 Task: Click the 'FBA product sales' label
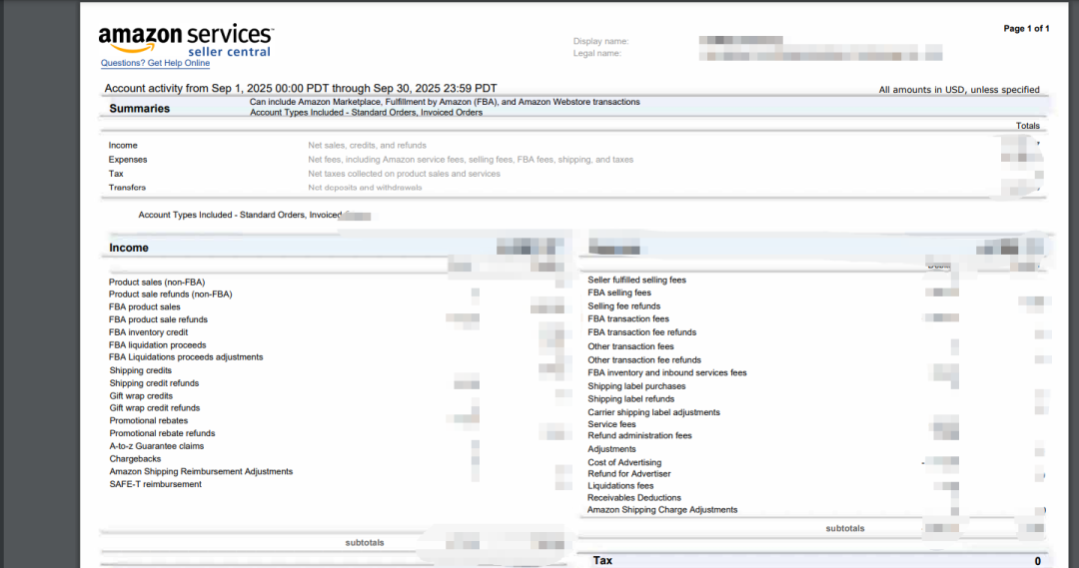[145, 307]
